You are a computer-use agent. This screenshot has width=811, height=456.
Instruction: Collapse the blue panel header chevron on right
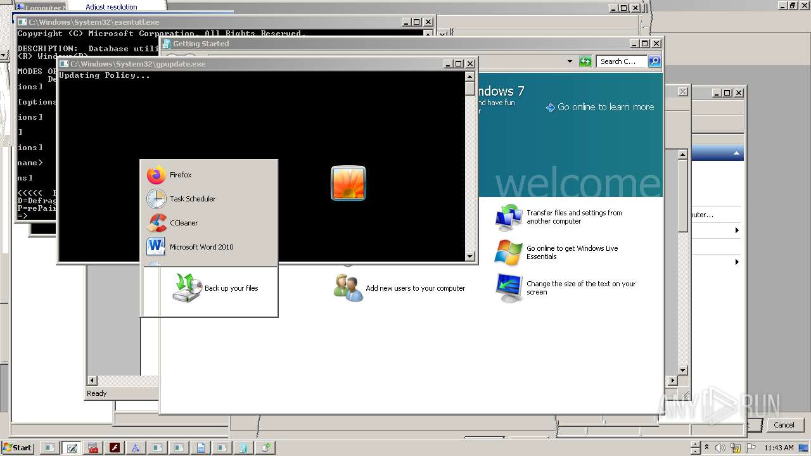pyautogui.click(x=736, y=153)
